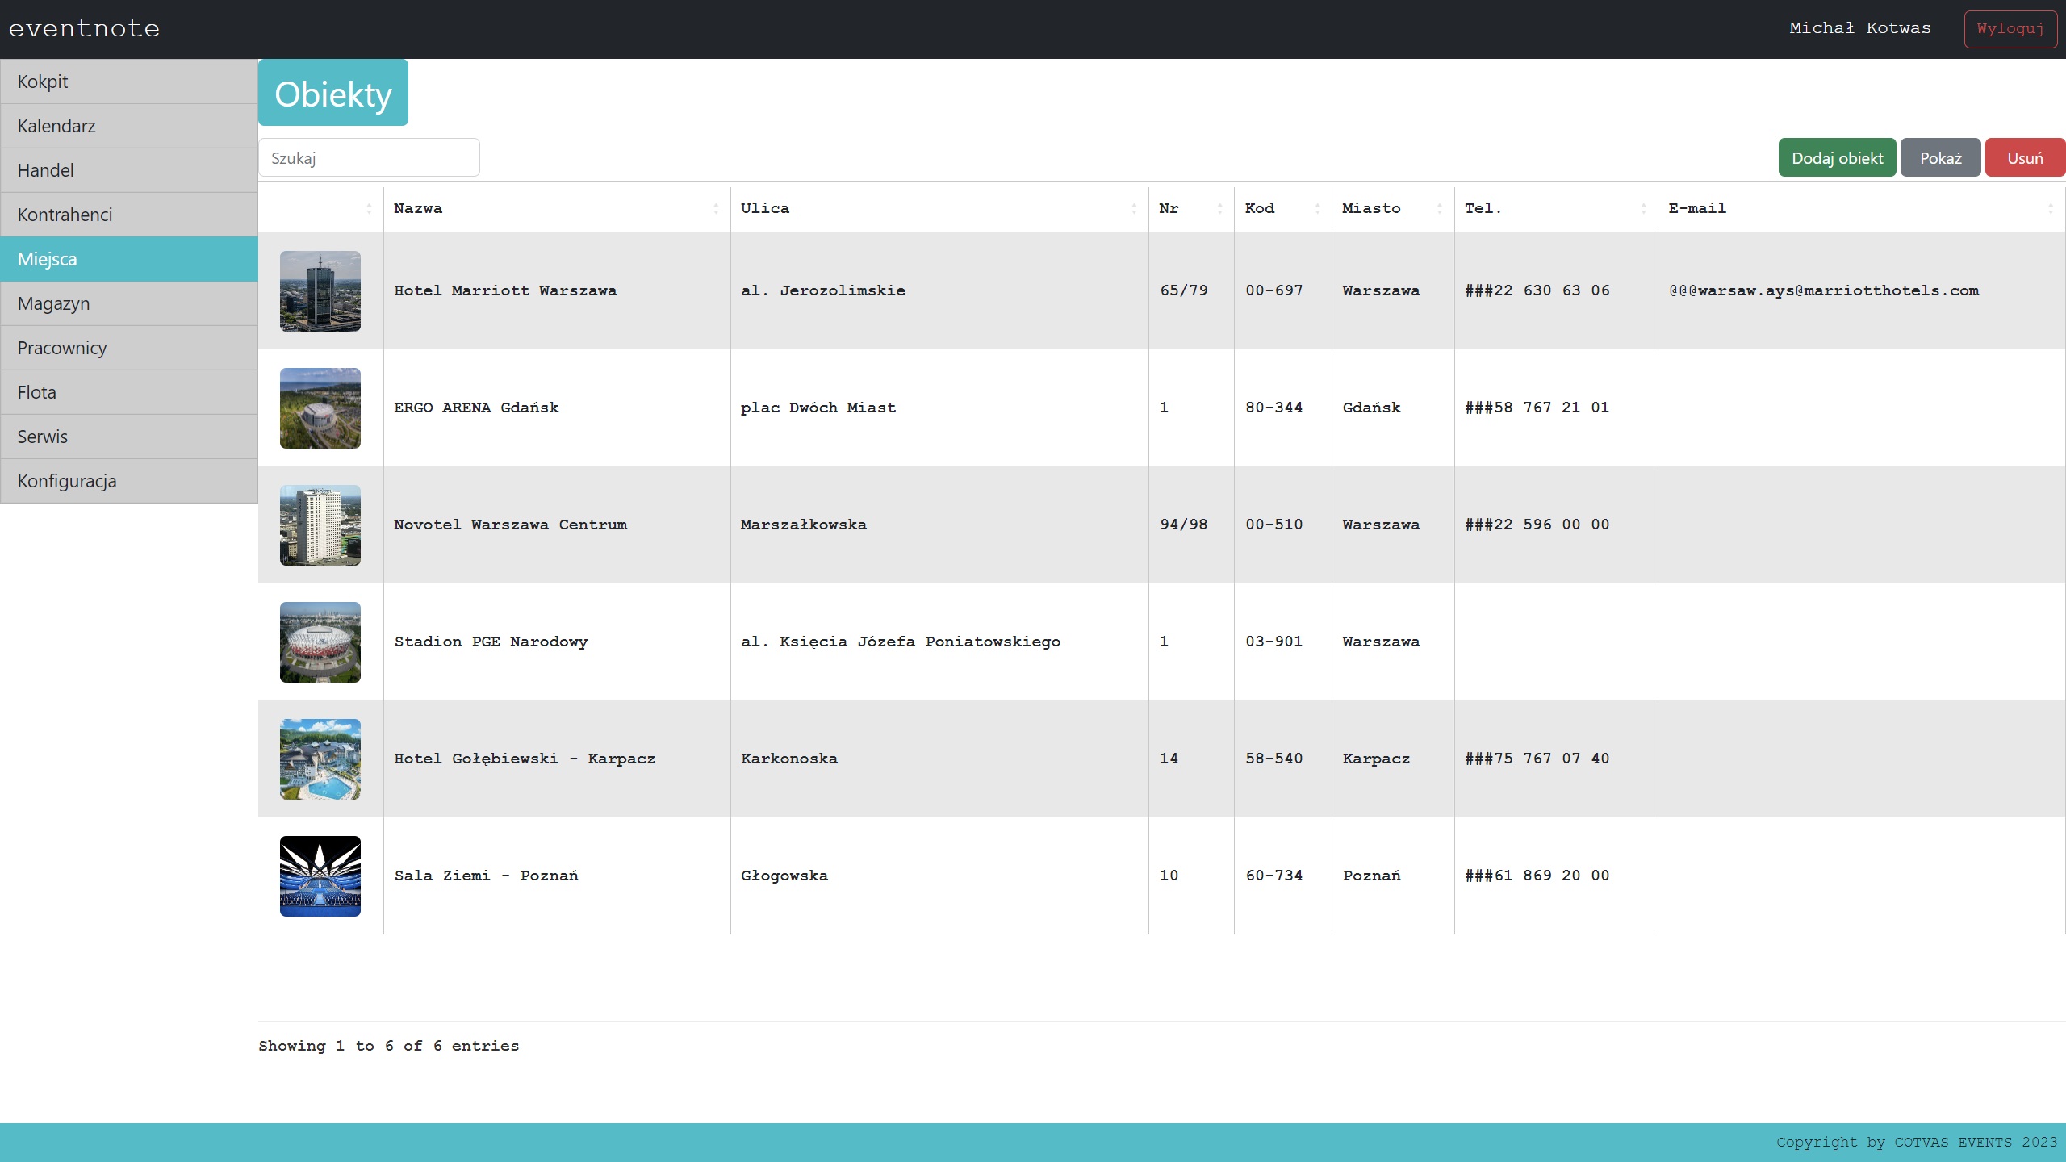2066x1162 pixels.
Task: Select the Stadion PGE Narodowy thumbnail
Action: tap(320, 642)
